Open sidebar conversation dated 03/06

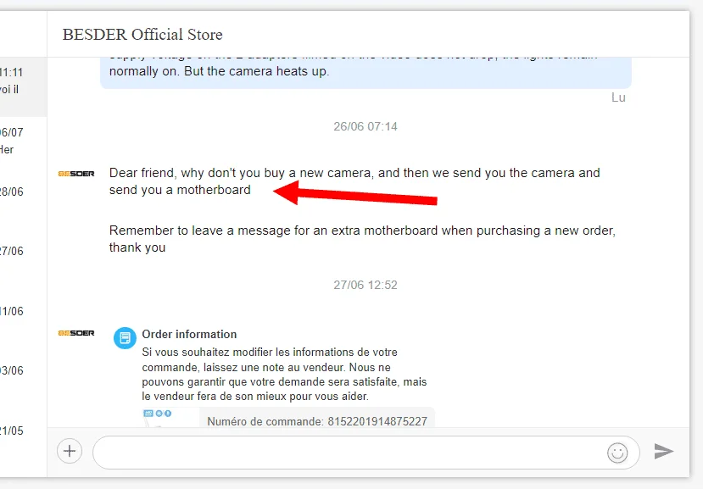(23, 370)
